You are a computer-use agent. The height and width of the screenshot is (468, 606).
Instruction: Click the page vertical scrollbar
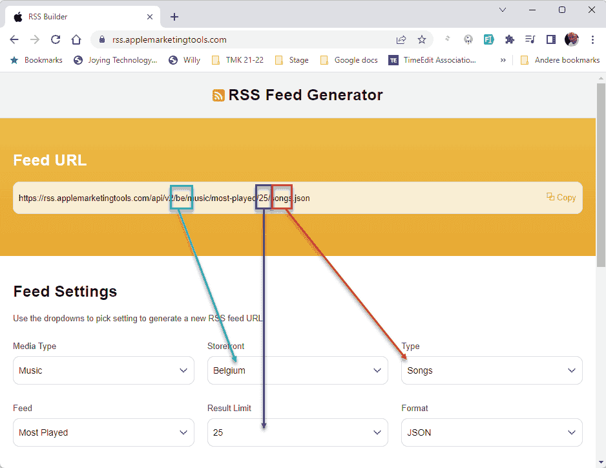[601, 175]
